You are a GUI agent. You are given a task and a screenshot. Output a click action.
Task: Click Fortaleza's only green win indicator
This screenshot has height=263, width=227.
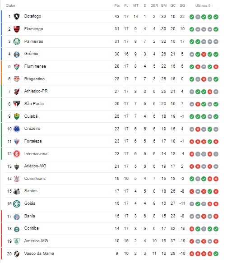click(x=210, y=142)
